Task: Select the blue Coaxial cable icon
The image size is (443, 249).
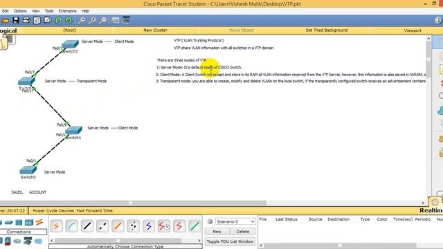Action: (x=148, y=226)
